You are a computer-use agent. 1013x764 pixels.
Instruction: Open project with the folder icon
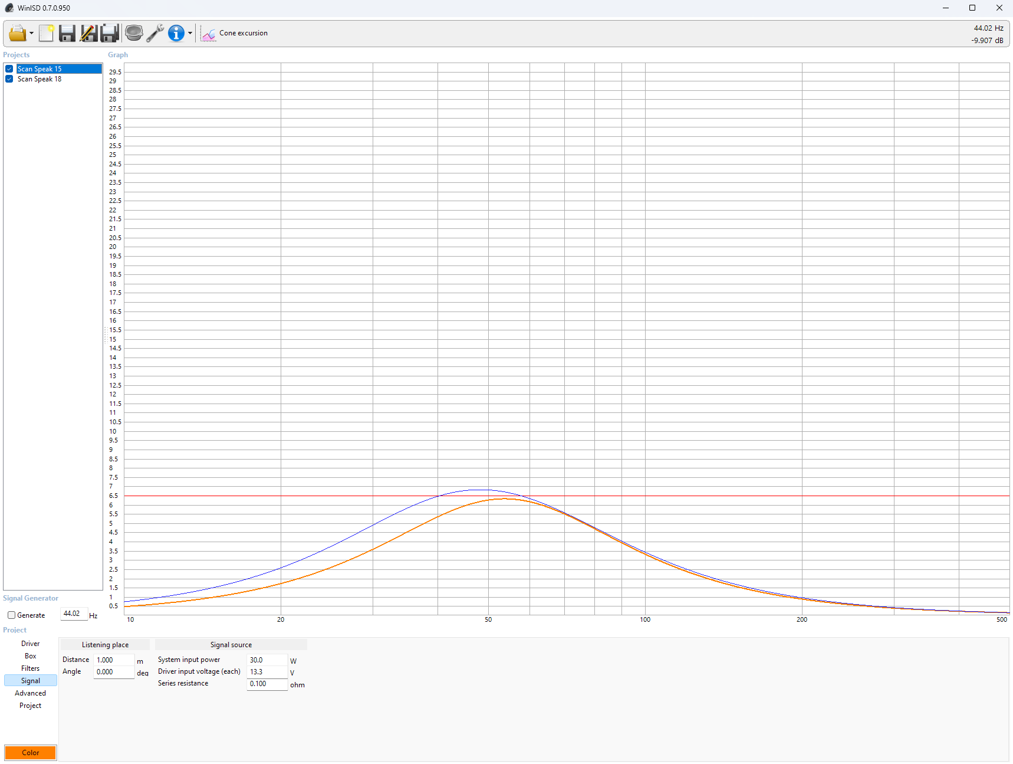(x=17, y=33)
